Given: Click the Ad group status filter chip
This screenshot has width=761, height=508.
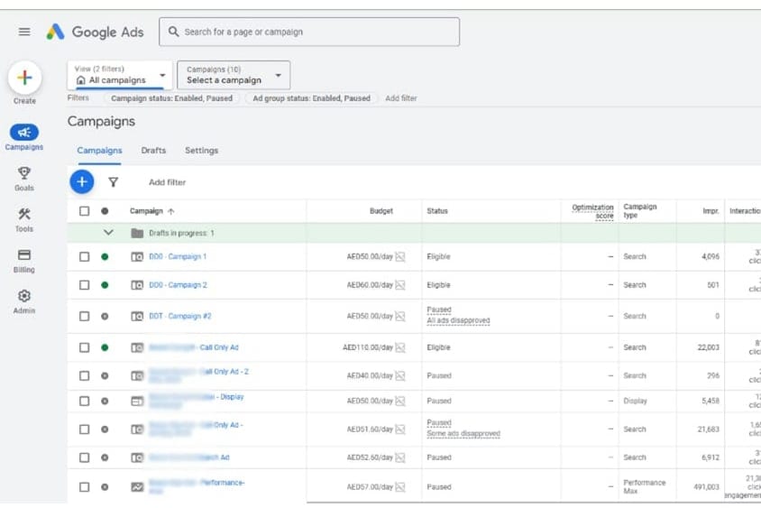Looking at the screenshot, I should [312, 98].
